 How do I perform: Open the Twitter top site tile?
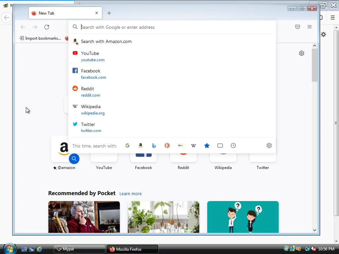click(263, 161)
